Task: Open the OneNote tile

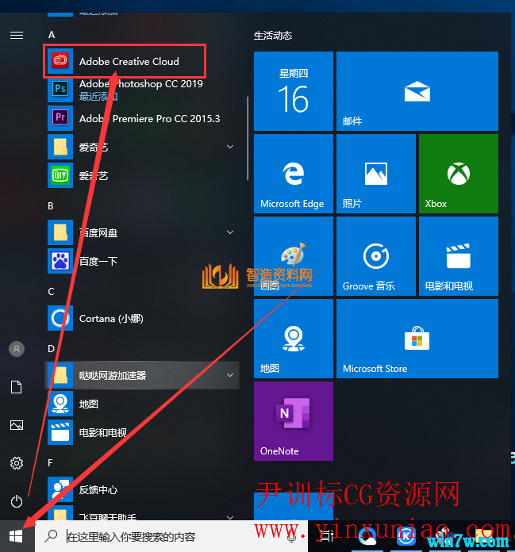Action: click(294, 421)
